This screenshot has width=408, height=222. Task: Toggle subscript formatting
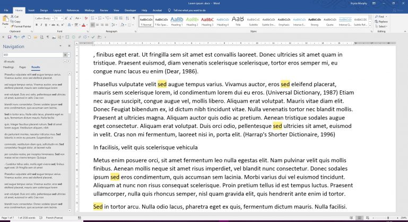(x=58, y=25)
